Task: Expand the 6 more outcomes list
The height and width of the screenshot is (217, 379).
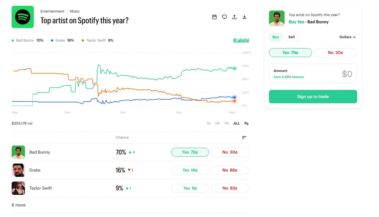Action: (18, 205)
